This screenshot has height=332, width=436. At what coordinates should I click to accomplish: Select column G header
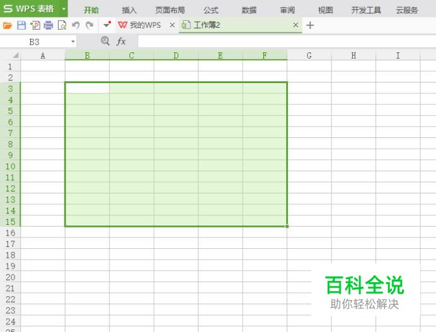point(309,55)
